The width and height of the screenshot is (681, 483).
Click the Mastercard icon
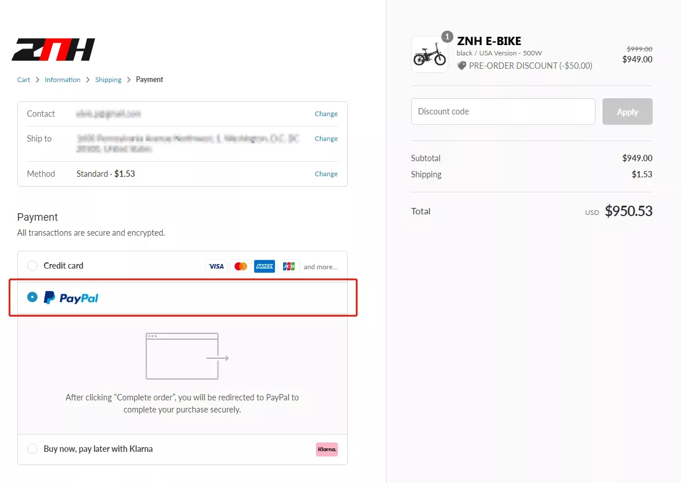pyautogui.click(x=241, y=266)
